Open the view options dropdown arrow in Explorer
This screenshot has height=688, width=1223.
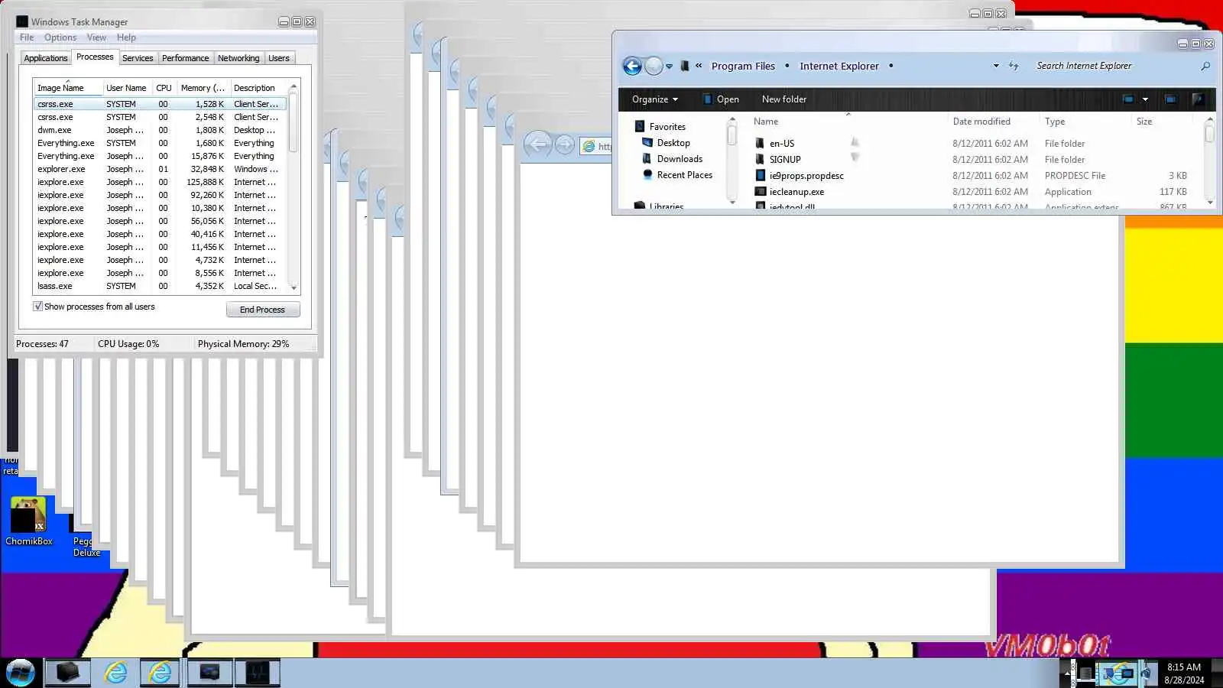point(1145,99)
